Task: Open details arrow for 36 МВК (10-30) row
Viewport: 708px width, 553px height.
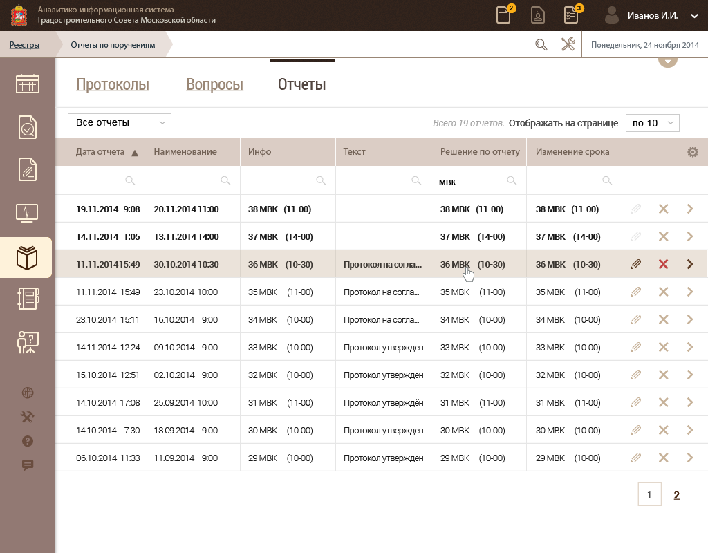Action: point(690,264)
